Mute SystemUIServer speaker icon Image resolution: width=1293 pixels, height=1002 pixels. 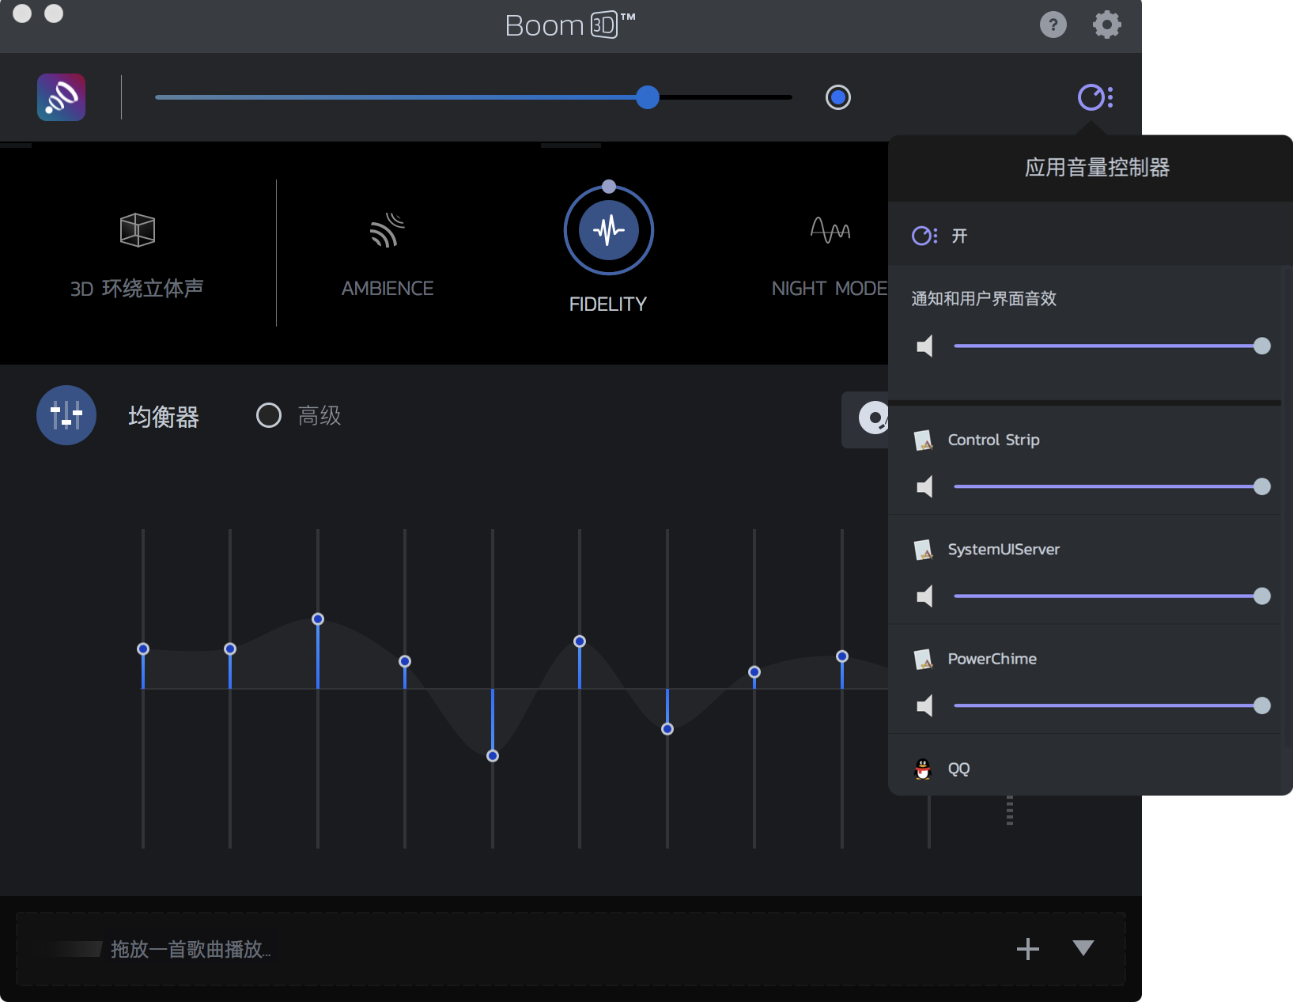click(924, 596)
